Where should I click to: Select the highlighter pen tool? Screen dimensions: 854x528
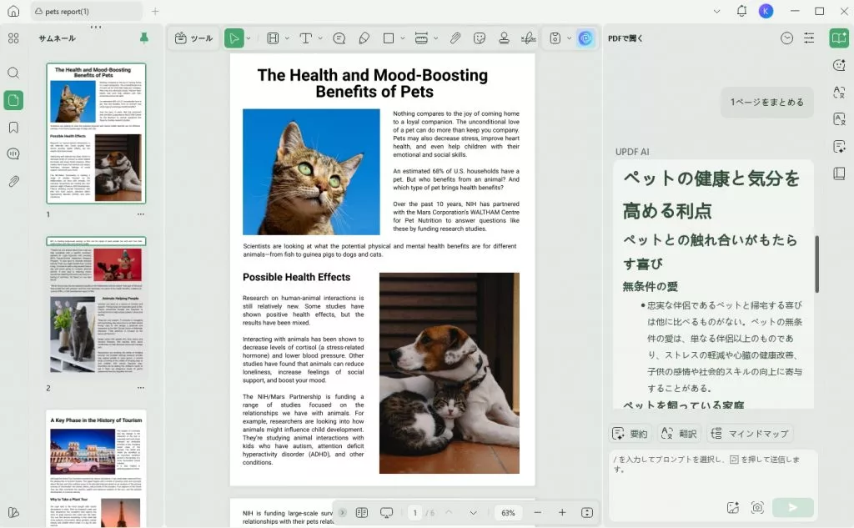(x=364, y=38)
